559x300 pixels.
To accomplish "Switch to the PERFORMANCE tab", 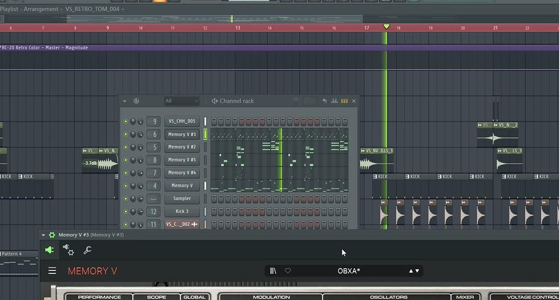I will (x=99, y=297).
